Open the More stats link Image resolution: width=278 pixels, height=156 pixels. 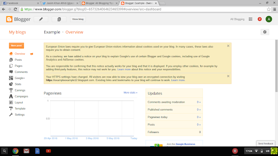pos(130,92)
